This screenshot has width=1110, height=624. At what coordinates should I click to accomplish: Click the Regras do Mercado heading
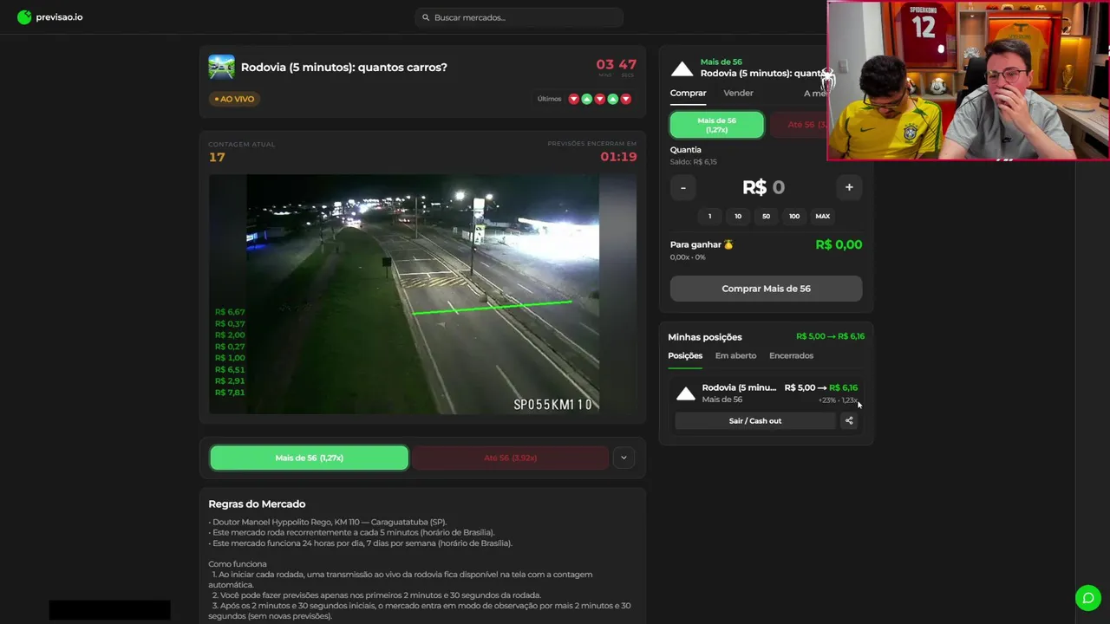coord(257,504)
